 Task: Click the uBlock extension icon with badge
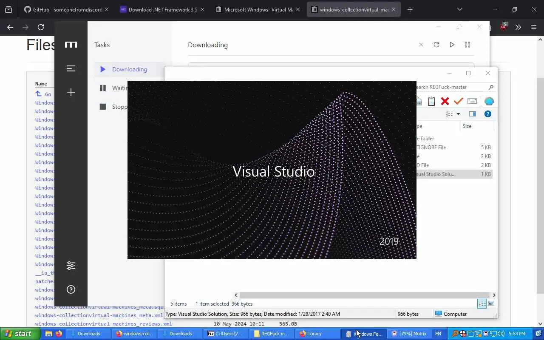[x=504, y=27]
